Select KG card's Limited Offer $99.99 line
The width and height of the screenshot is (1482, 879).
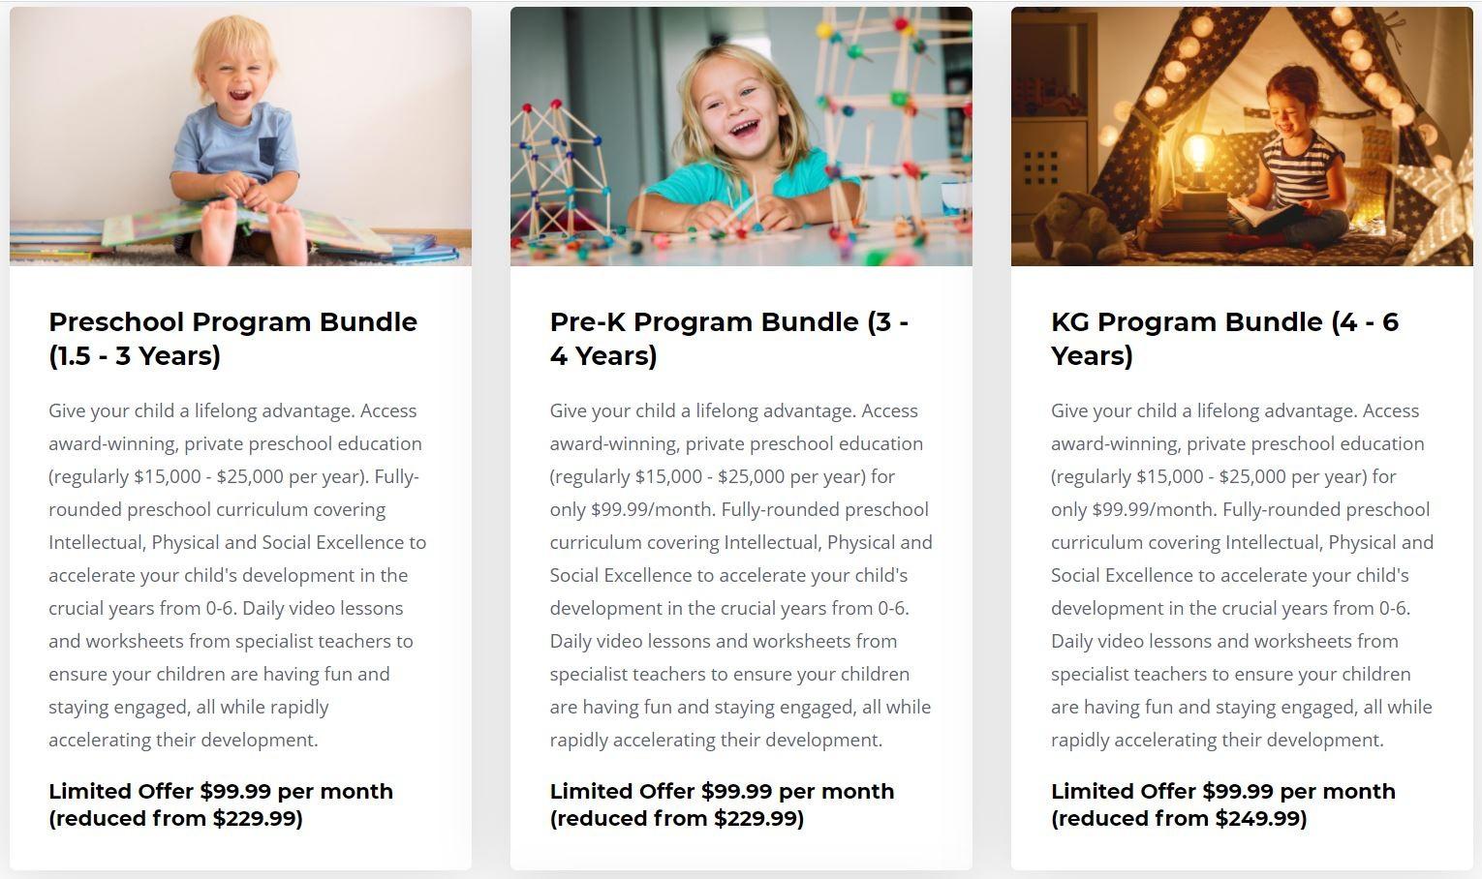tap(1222, 791)
